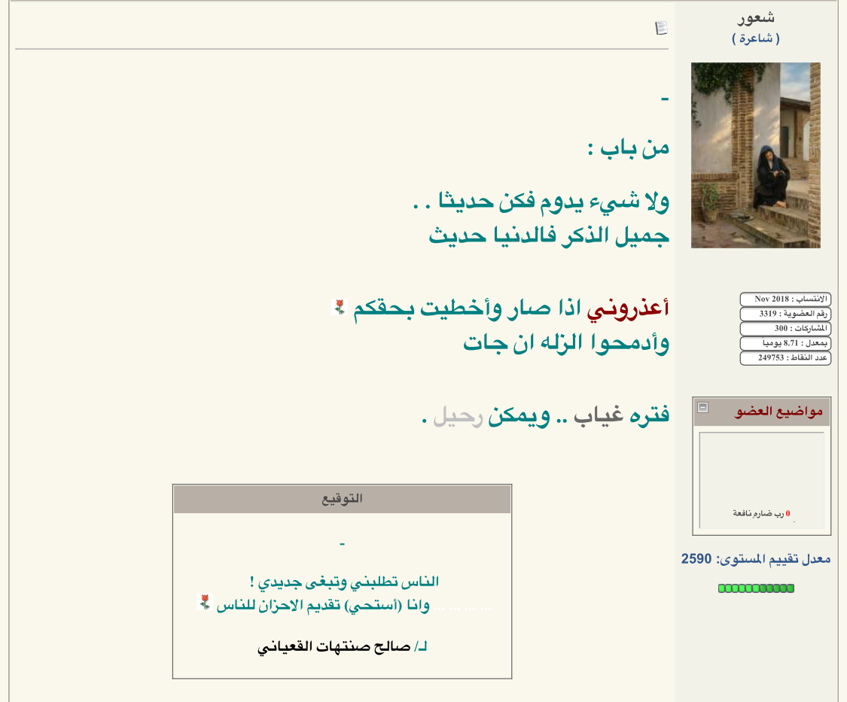Click the line من باب :

point(629,148)
